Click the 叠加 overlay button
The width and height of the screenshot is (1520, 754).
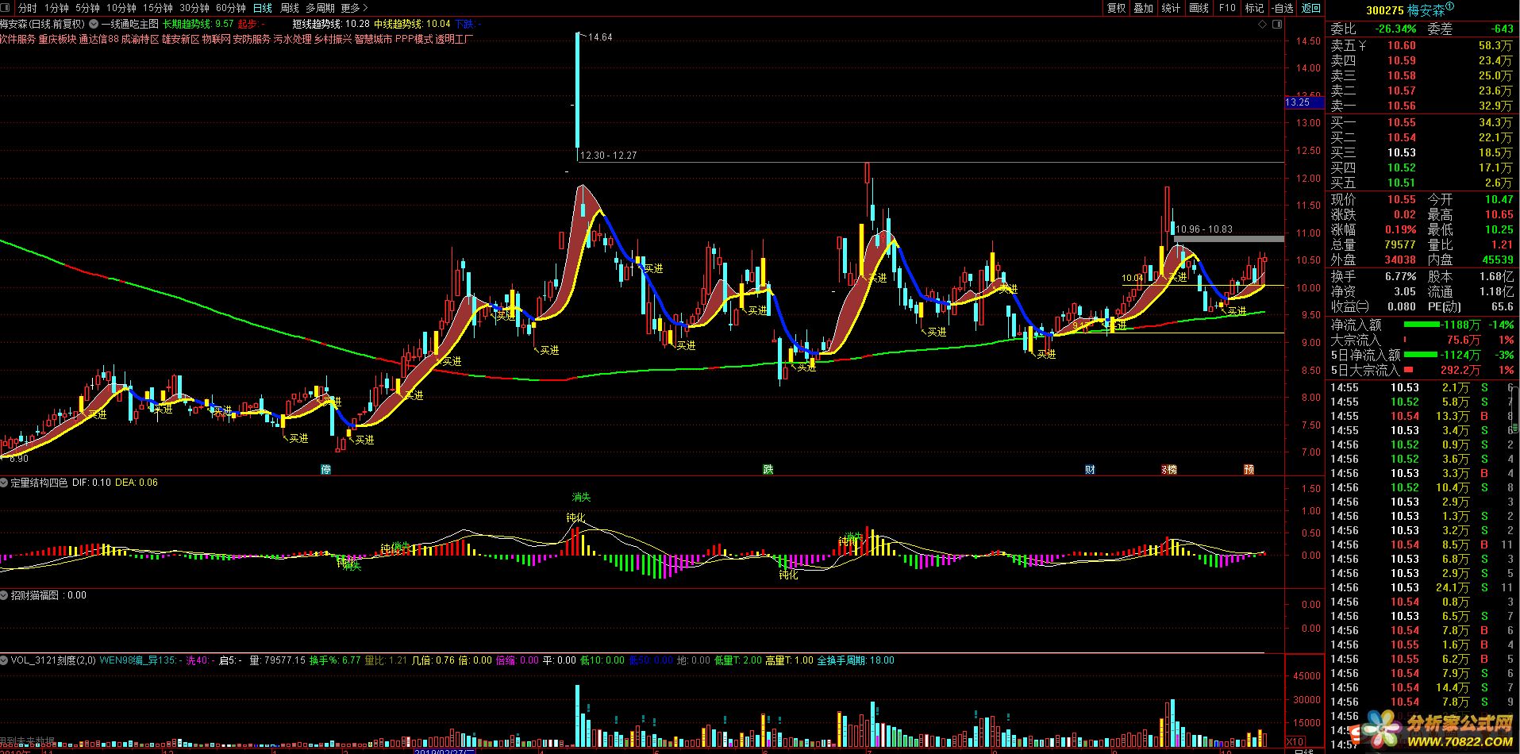pos(1143,8)
